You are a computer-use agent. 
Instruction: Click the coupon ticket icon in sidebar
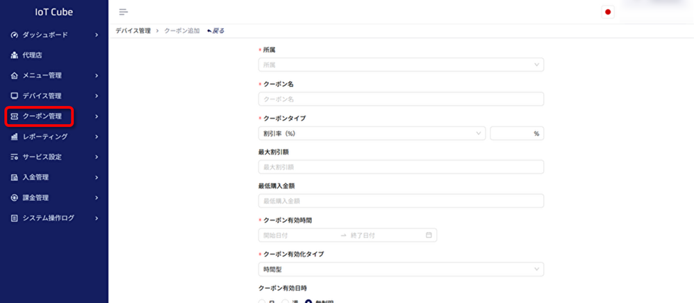click(x=15, y=116)
